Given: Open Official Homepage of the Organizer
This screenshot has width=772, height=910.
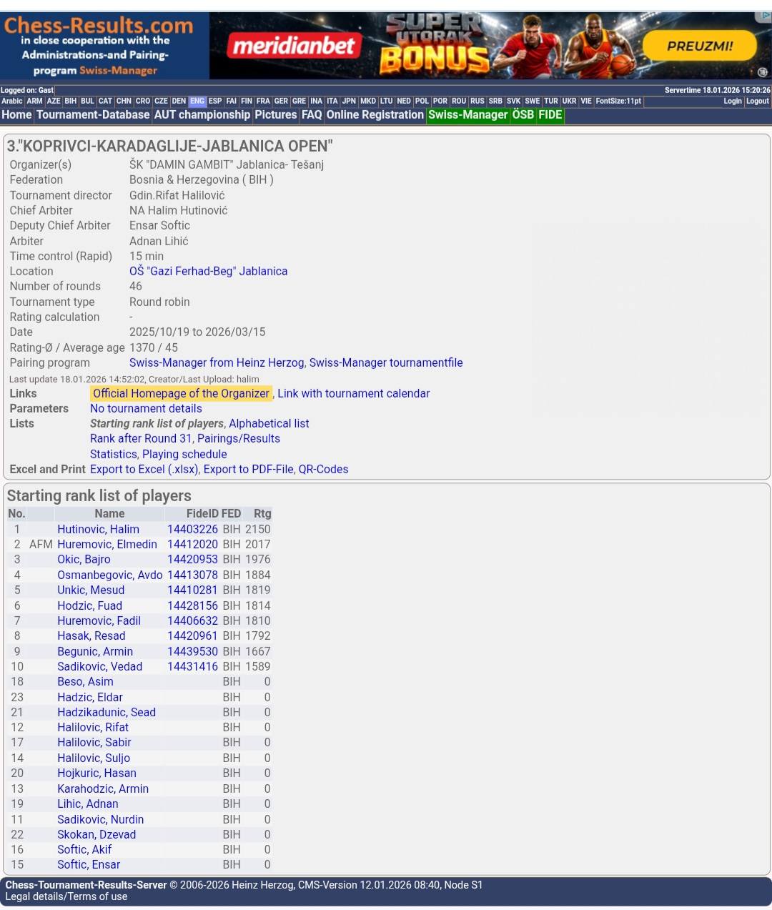Looking at the screenshot, I should point(181,393).
